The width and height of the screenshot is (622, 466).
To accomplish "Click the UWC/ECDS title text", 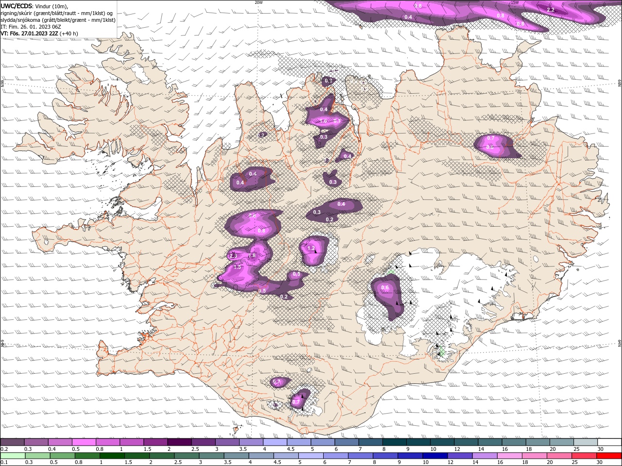I will [17, 6].
